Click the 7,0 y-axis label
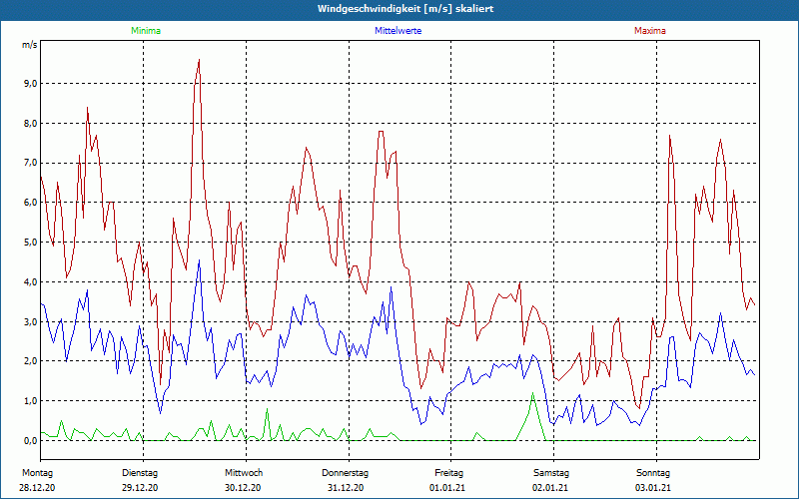The height and width of the screenshot is (499, 799). click(x=29, y=163)
